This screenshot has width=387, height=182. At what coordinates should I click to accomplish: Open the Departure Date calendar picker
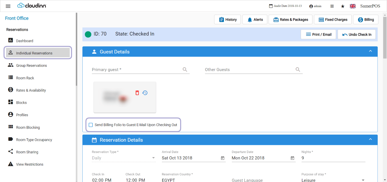tap(293, 158)
